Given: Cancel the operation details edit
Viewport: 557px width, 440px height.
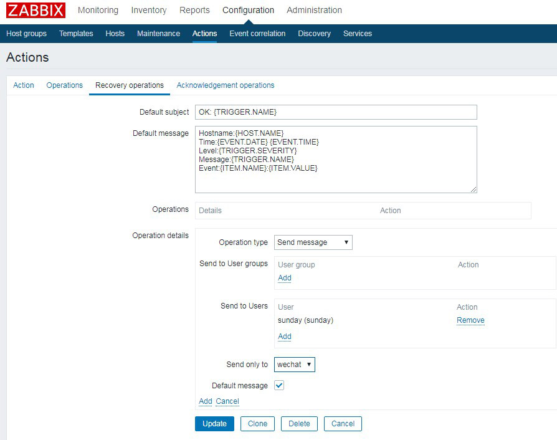Looking at the screenshot, I should pos(227,401).
